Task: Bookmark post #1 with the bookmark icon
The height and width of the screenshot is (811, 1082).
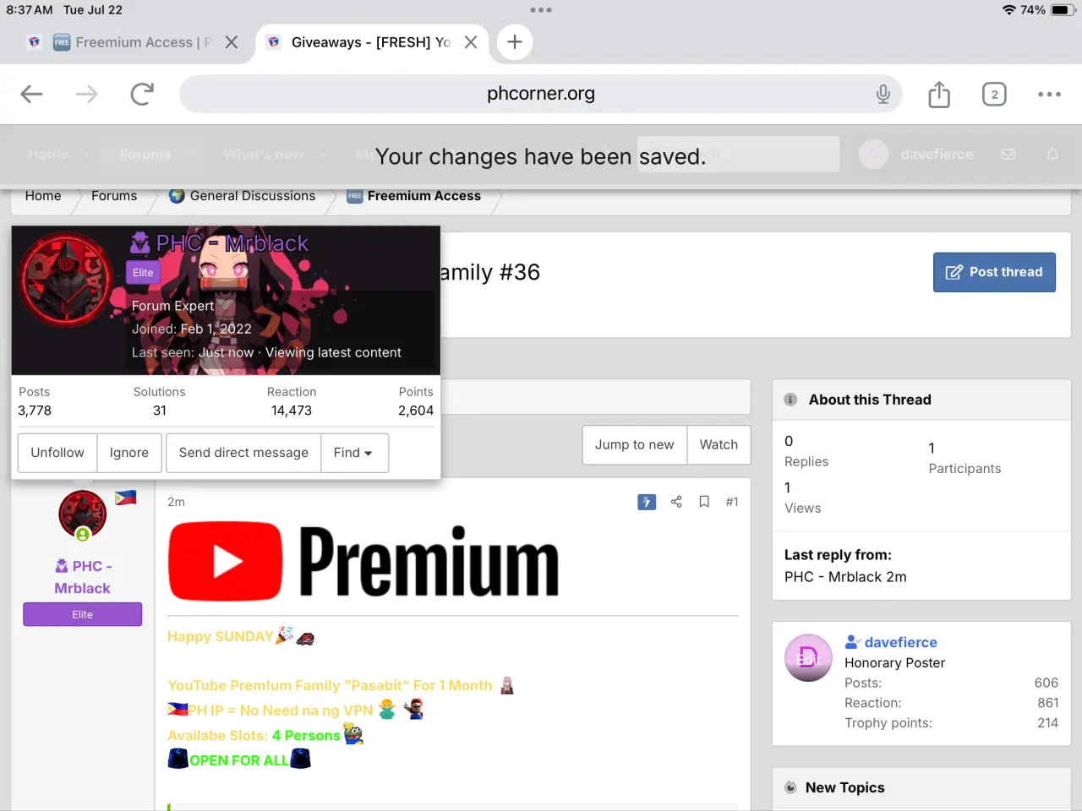Action: pos(704,502)
